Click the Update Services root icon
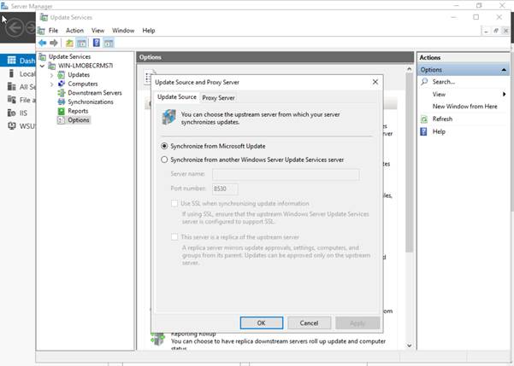The height and width of the screenshot is (366, 514). coord(42,56)
